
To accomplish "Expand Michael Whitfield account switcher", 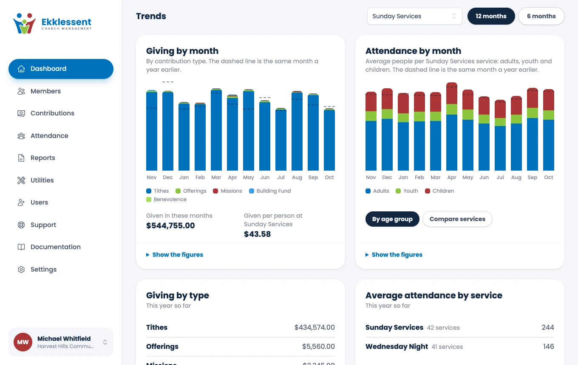I will (x=61, y=342).
